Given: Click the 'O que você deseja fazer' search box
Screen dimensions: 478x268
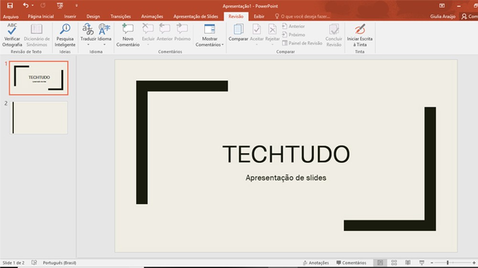Looking at the screenshot, I should pos(303,16).
